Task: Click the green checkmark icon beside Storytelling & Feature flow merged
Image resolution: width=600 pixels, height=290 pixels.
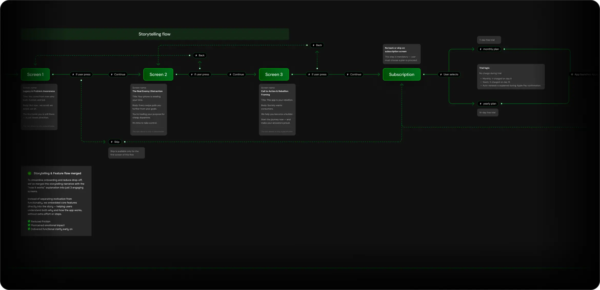Action: 29,173
